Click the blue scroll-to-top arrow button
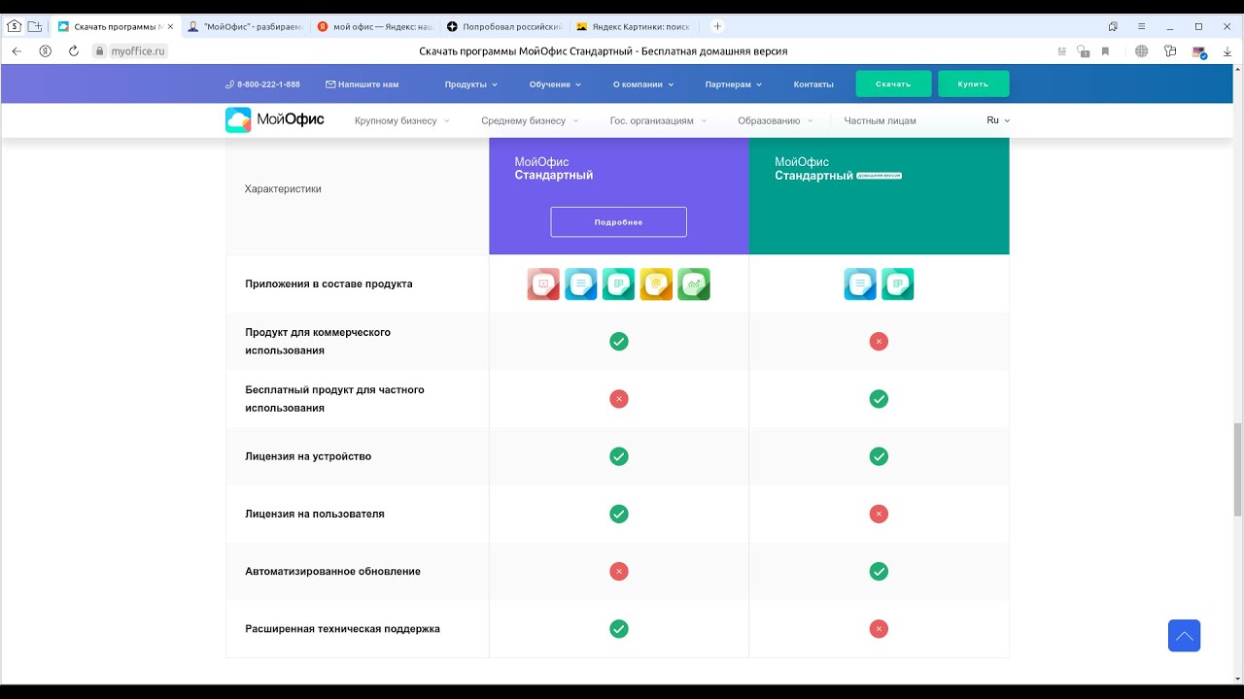 [x=1184, y=636]
